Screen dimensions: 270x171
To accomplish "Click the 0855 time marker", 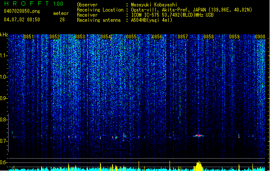I will point(131,37).
